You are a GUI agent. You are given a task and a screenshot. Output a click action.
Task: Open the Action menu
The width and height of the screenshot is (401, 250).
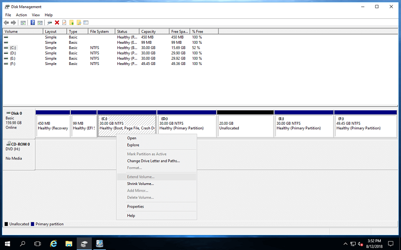click(21, 15)
